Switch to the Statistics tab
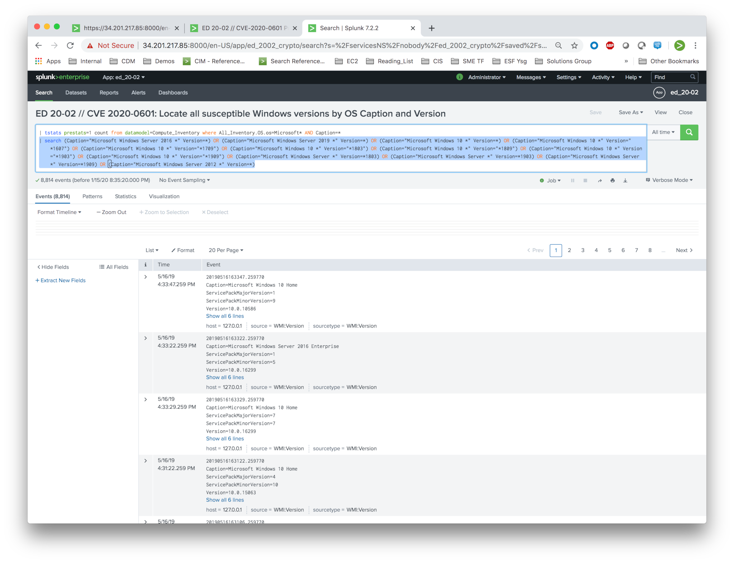Viewport: 734px width, 563px height. tap(125, 197)
